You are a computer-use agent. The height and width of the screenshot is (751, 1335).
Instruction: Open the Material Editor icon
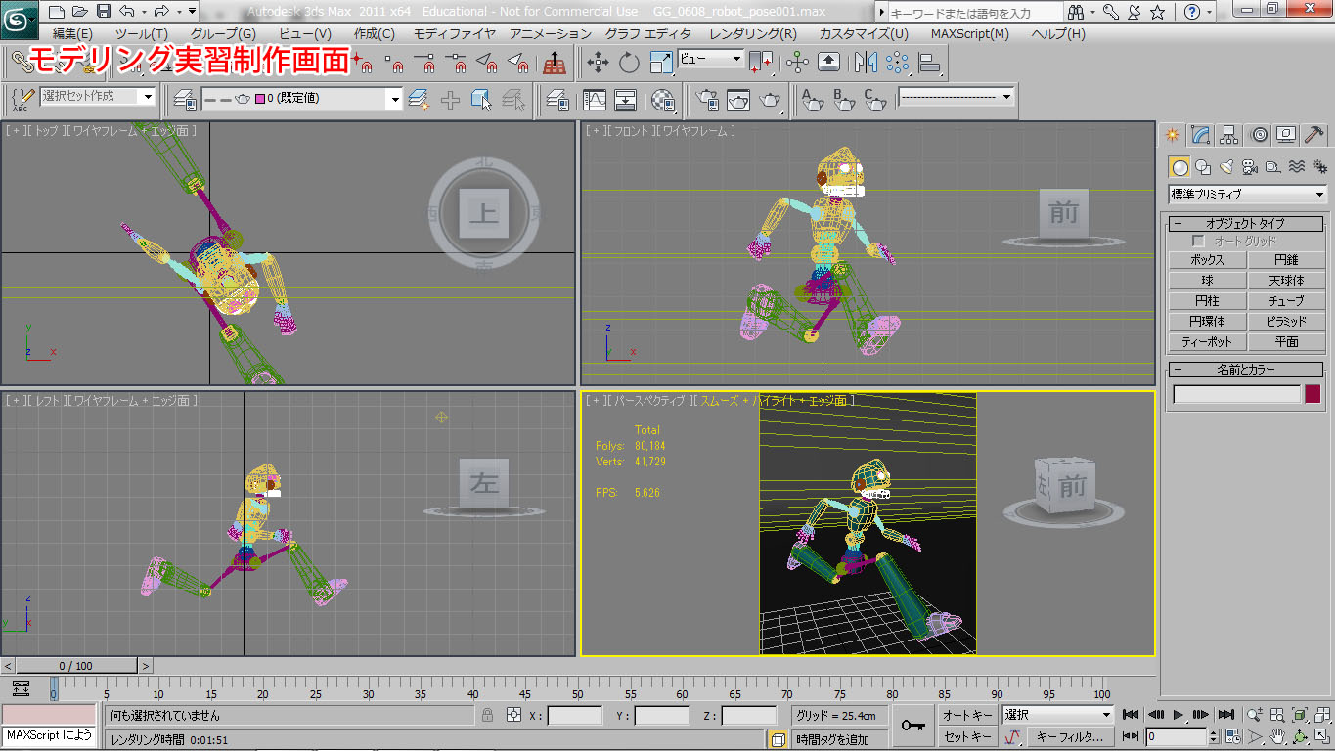pyautogui.click(x=663, y=100)
